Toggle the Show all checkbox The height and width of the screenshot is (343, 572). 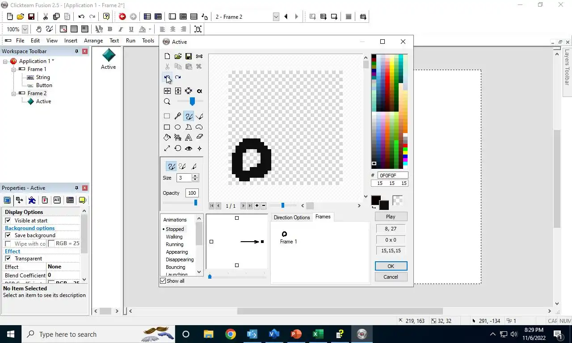pos(163,281)
